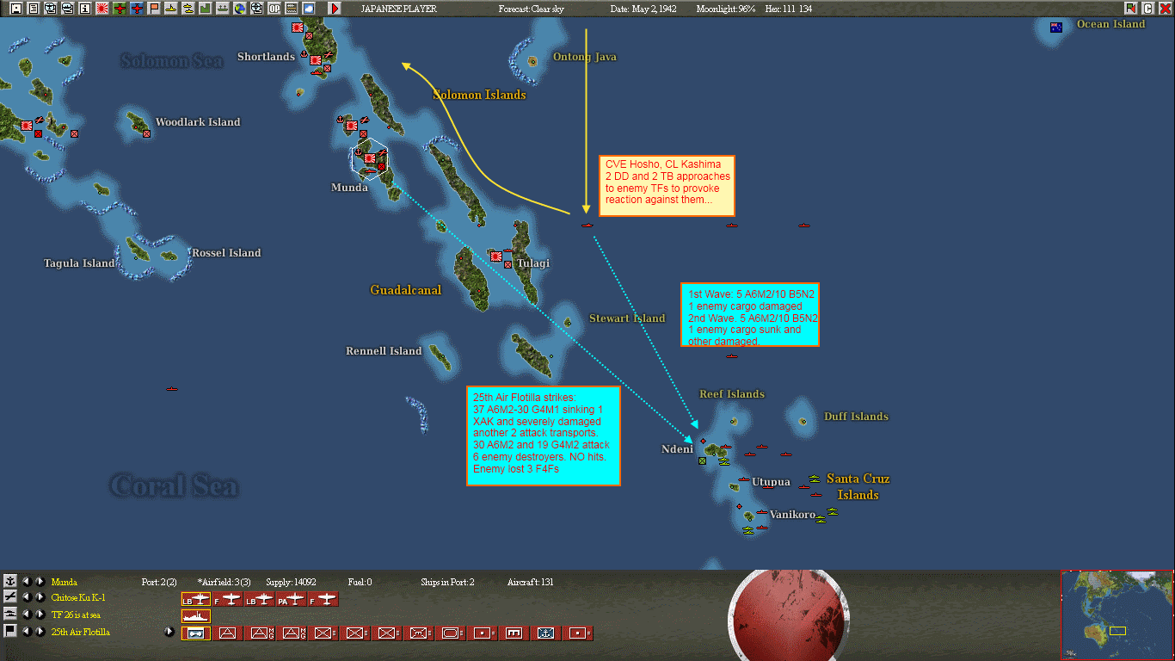1175x661 pixels.
Task: Click the globe toolbar icon
Action: (x=239, y=9)
